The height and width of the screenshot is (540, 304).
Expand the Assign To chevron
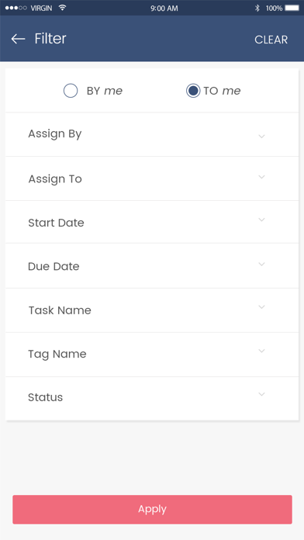(261, 177)
